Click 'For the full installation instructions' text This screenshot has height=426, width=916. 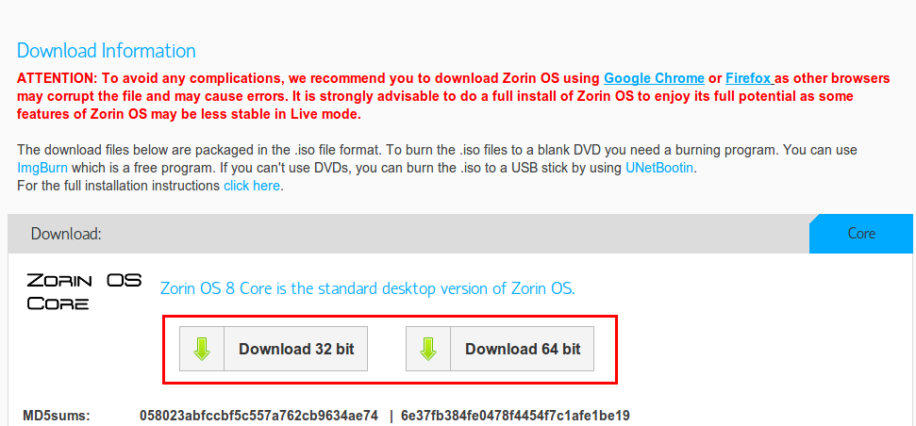119,187
